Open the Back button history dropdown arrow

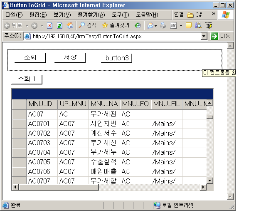coord(27,25)
